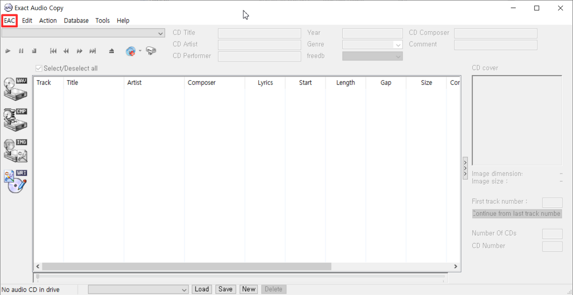The height and width of the screenshot is (295, 573).
Task: Open the Tools menu
Action: [103, 21]
